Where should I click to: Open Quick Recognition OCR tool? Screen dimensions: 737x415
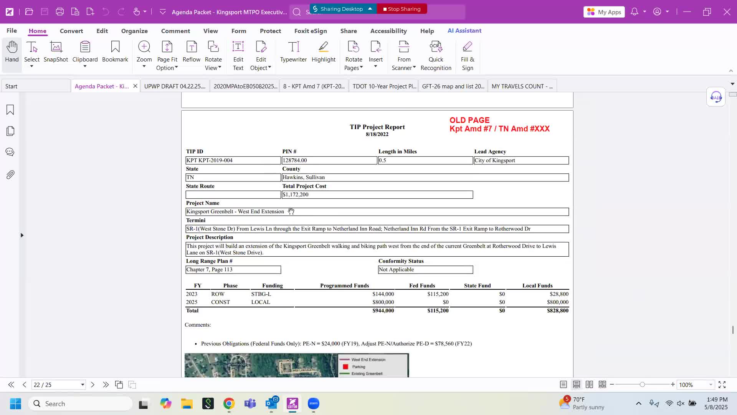click(436, 56)
